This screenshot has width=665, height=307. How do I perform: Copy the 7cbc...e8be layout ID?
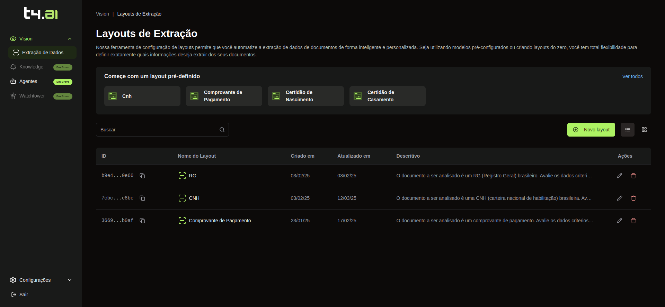click(142, 198)
